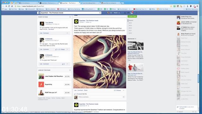This screenshot has height=114, width=202.
Task: Select 2014 in the timeline navigation
Action: [130, 23]
